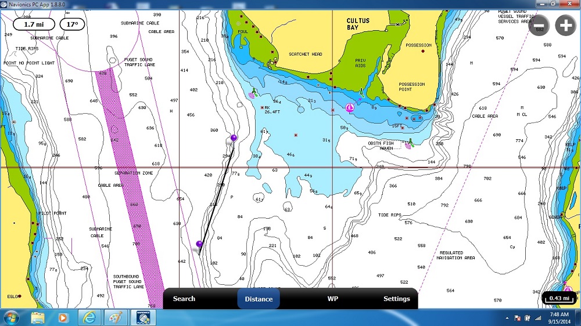Zoom in with the plus button

[x=565, y=26]
